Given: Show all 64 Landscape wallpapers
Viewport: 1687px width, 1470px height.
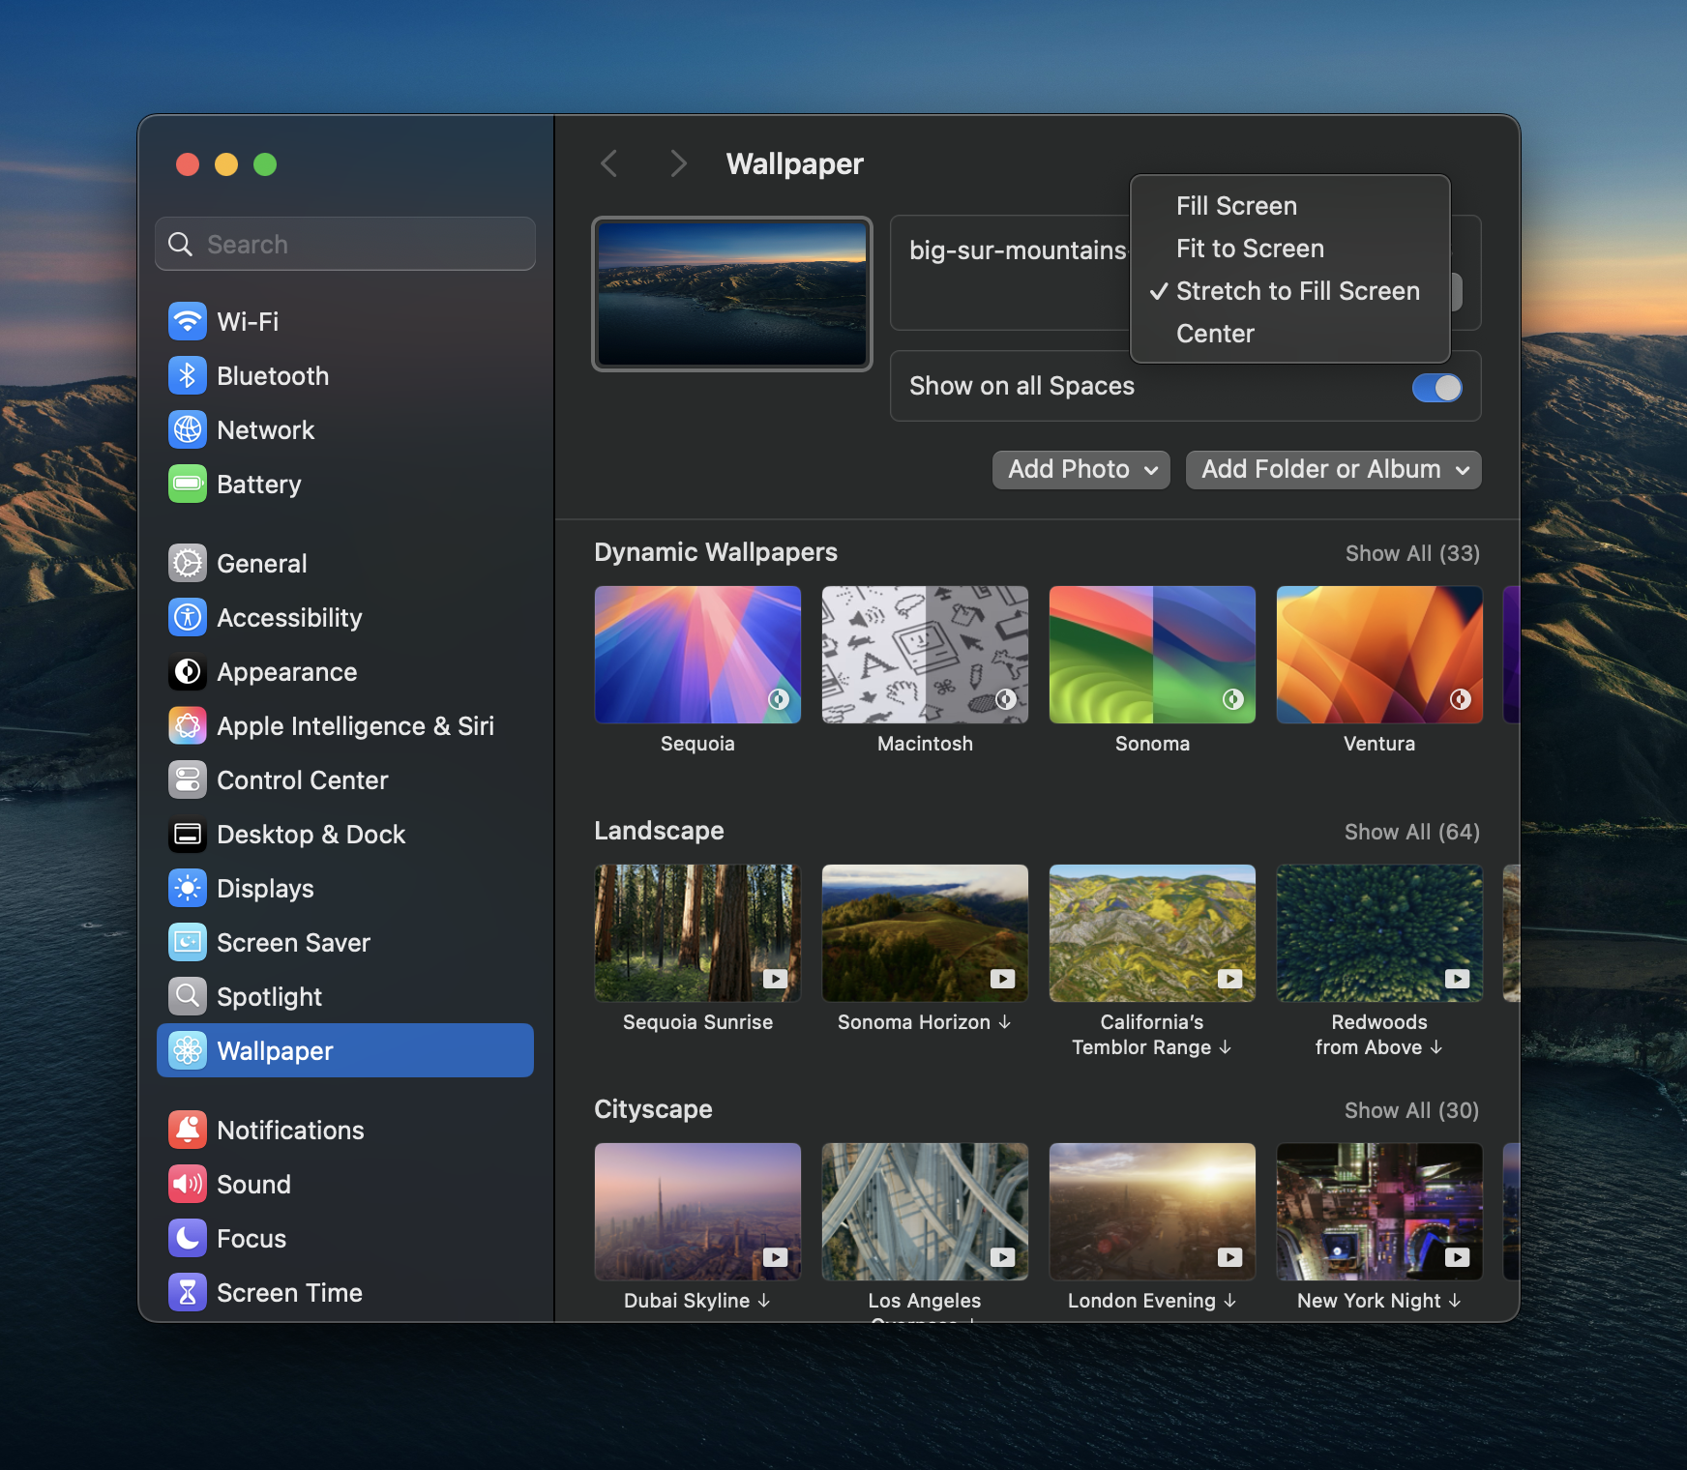Looking at the screenshot, I should tap(1412, 832).
